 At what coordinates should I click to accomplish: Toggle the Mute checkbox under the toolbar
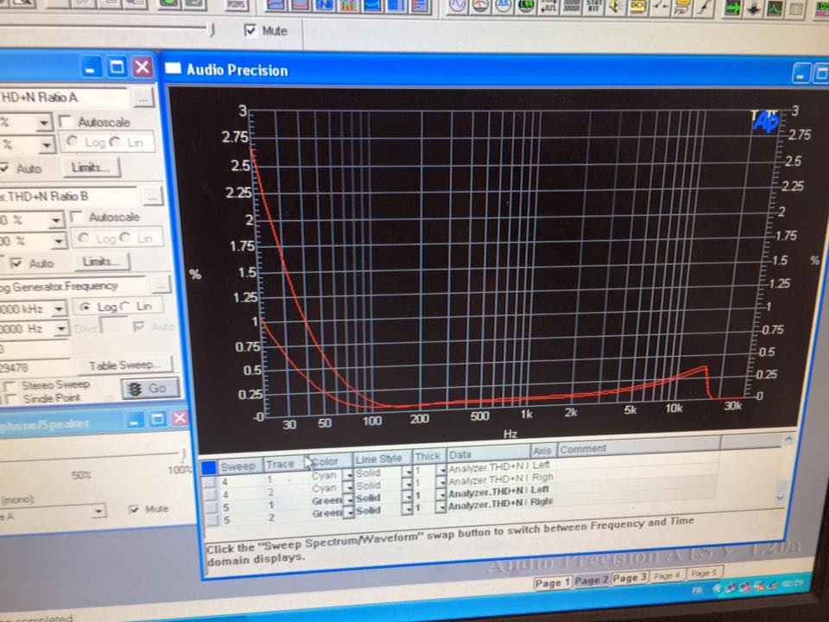click(251, 31)
